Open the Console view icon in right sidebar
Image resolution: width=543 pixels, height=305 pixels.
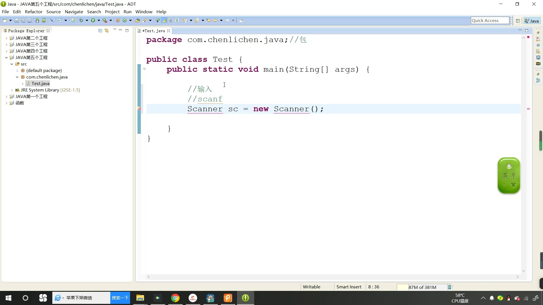[x=538, y=58]
